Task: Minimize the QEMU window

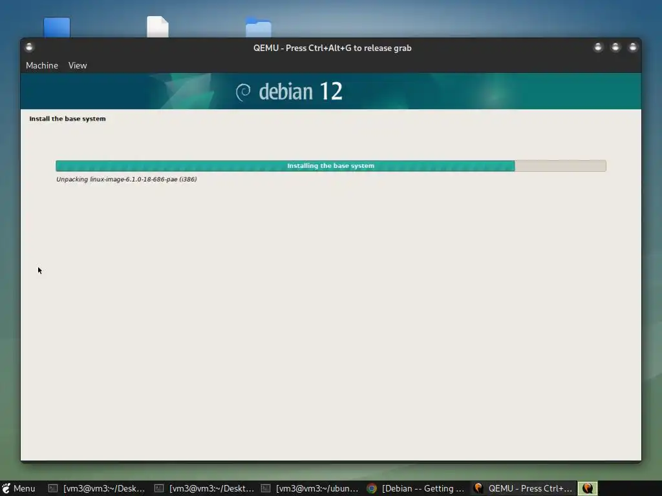Action: [x=598, y=47]
